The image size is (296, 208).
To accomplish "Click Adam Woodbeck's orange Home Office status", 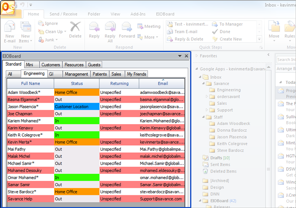I will (x=77, y=93).
